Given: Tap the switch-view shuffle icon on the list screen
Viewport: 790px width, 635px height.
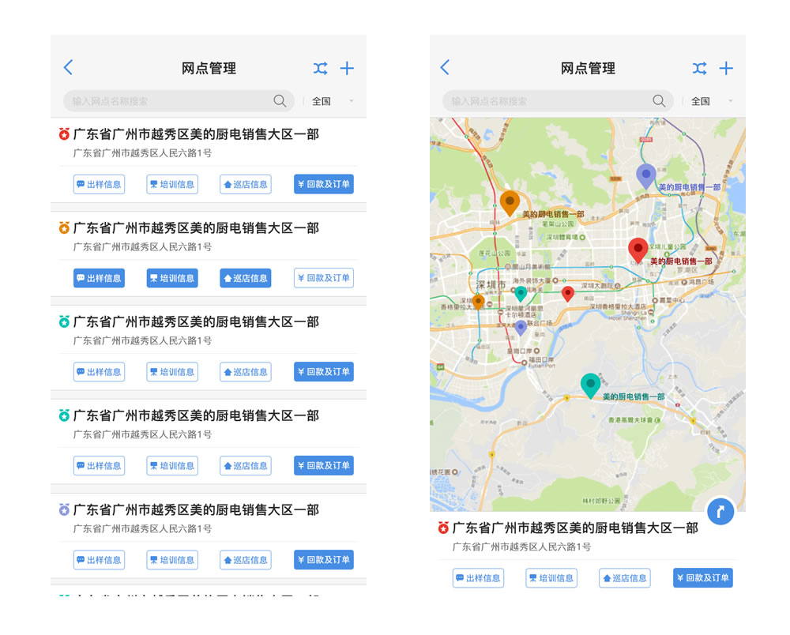Looking at the screenshot, I should coord(321,68).
